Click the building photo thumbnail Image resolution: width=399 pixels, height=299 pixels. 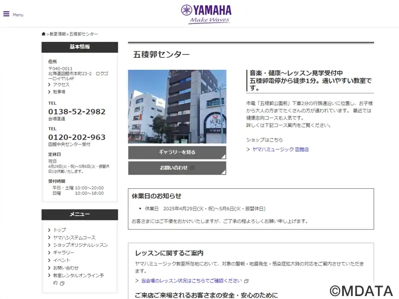[177, 107]
